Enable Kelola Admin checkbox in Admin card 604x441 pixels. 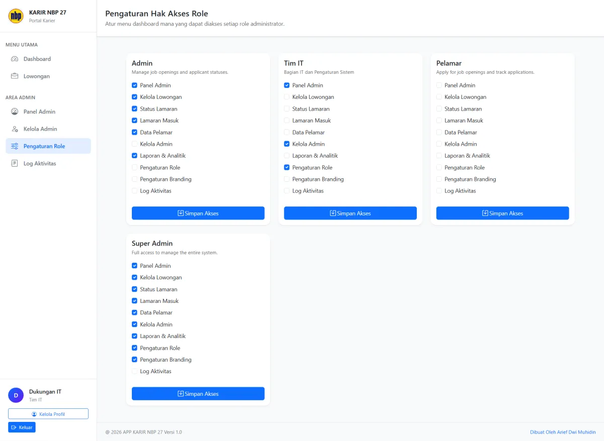coord(134,144)
